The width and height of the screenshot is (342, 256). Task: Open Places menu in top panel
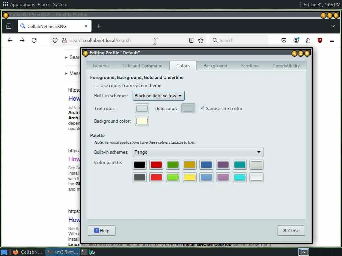coord(44,4)
